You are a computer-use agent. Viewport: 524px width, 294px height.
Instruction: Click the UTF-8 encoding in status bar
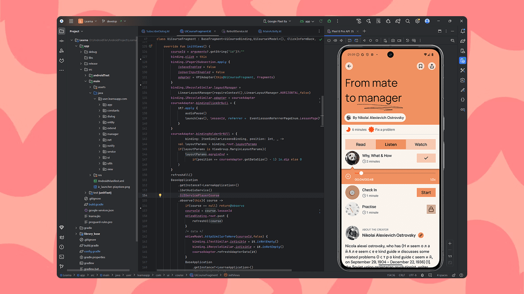(413, 275)
